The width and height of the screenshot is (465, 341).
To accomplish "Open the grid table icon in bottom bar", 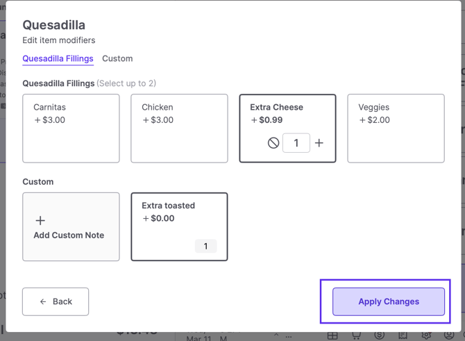I will pos(332,335).
